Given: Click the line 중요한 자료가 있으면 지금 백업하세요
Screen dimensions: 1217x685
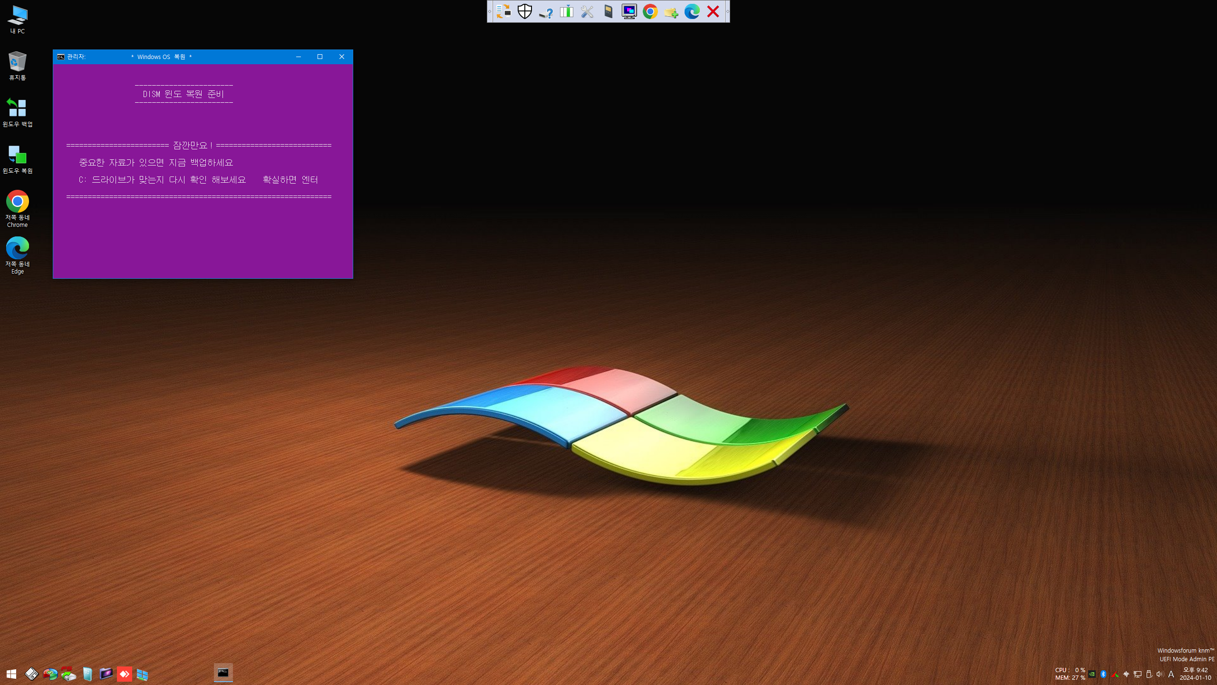Looking at the screenshot, I should coord(156,163).
